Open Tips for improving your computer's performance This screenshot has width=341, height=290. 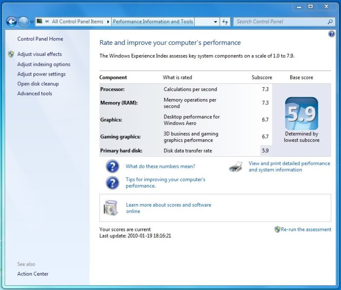[165, 182]
